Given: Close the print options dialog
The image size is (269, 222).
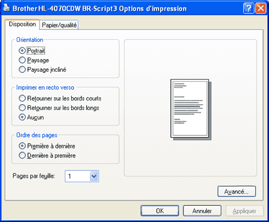Looking at the screenshot, I should click(x=261, y=8).
